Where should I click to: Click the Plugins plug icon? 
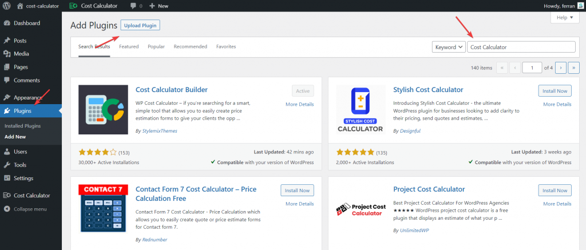pyautogui.click(x=7, y=111)
